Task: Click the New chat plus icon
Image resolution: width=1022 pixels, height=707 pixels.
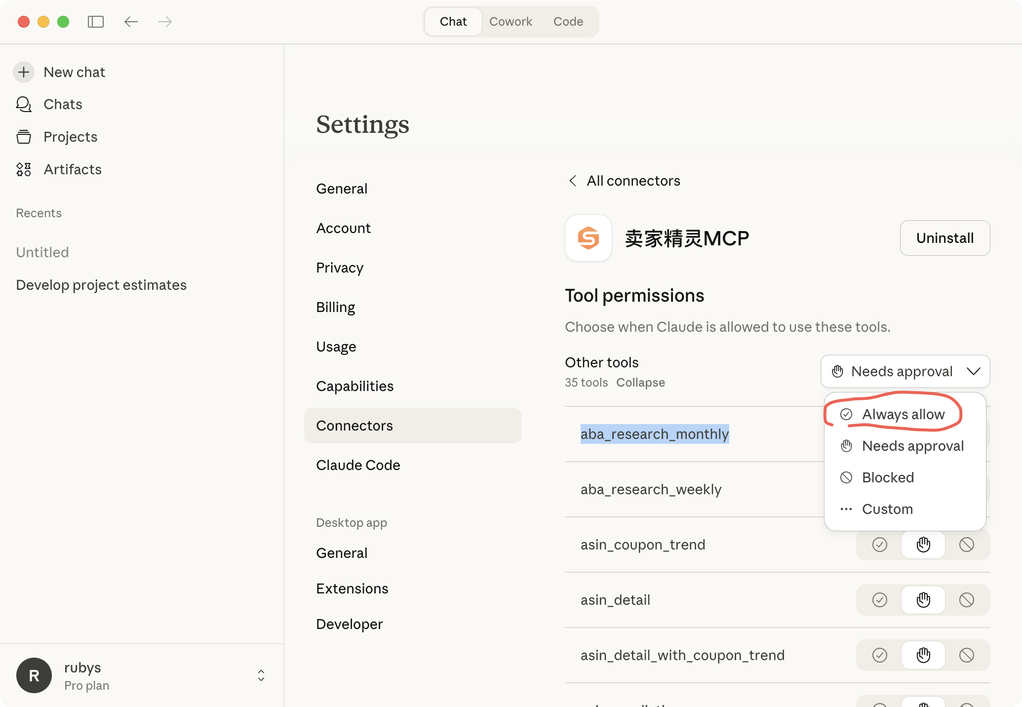Action: pos(24,72)
